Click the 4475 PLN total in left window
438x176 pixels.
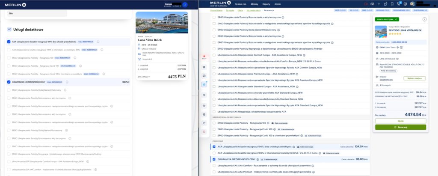[x=177, y=76]
